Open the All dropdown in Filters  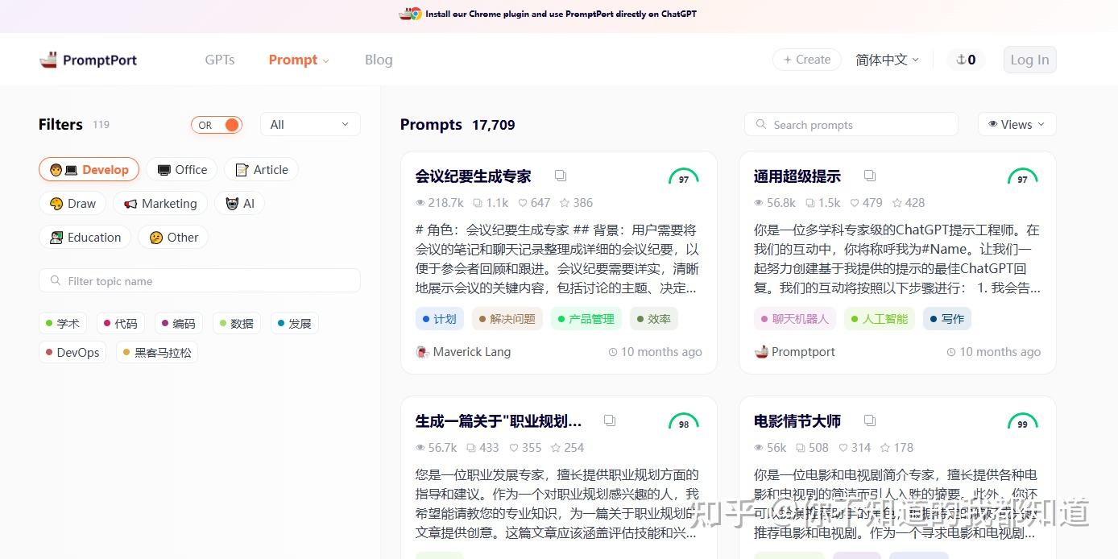coord(310,125)
